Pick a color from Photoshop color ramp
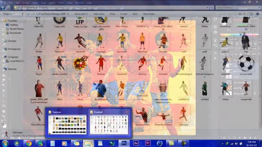The width and height of the screenshot is (262, 147). (x=239, y=35)
